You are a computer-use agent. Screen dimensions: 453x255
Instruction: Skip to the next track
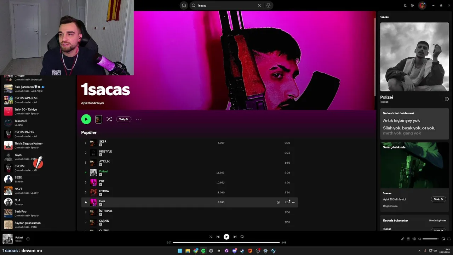[235, 237]
